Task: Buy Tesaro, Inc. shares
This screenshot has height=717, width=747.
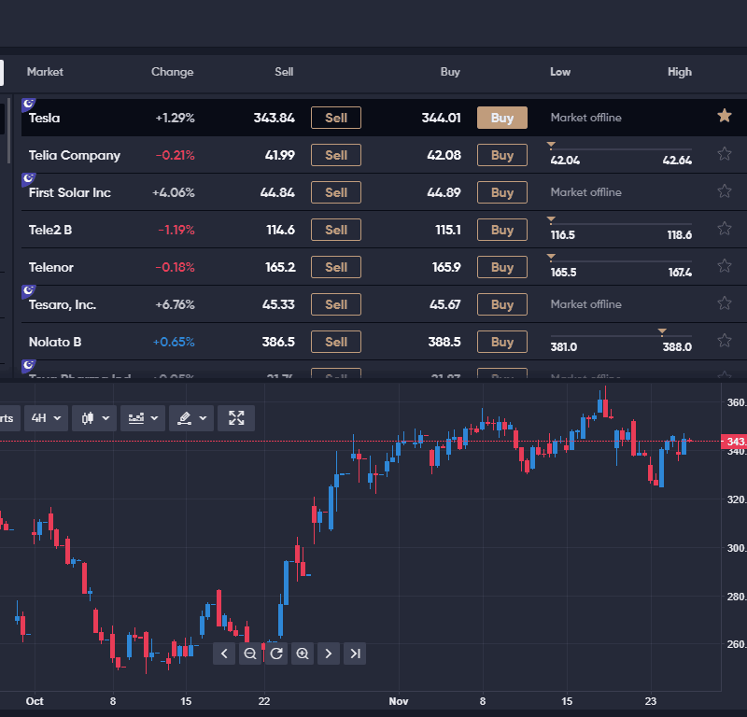Action: pos(502,304)
